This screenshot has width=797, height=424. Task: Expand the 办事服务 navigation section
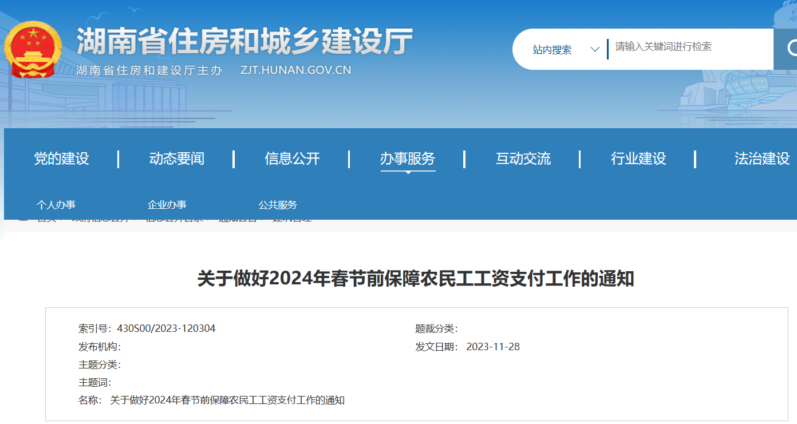pyautogui.click(x=408, y=159)
